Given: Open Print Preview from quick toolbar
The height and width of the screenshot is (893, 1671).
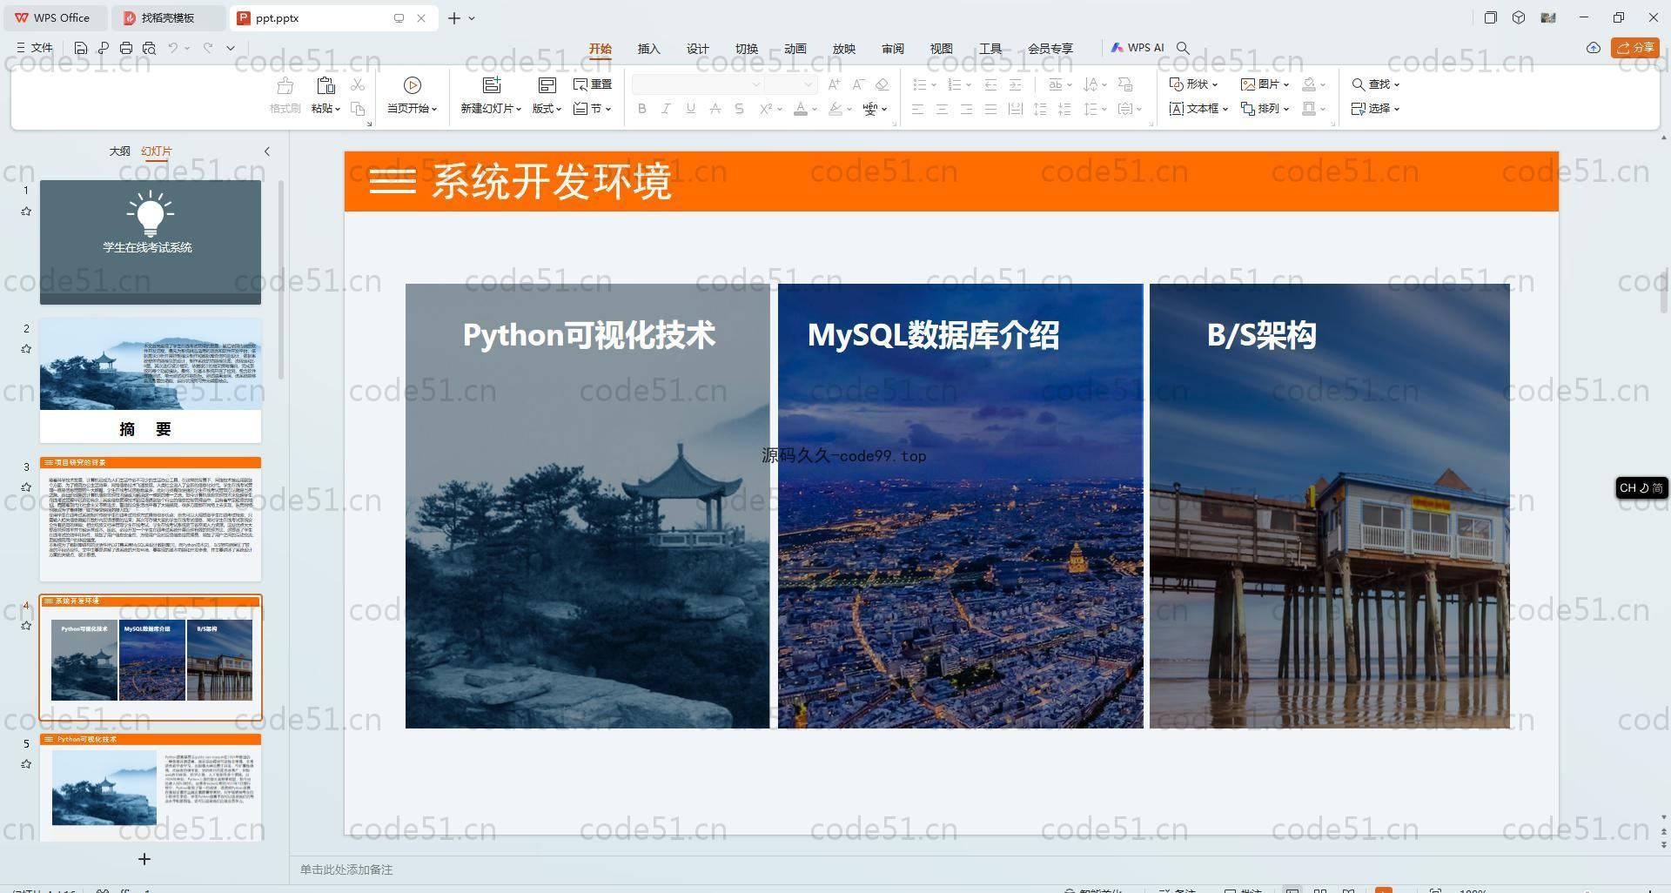Looking at the screenshot, I should coord(149,48).
